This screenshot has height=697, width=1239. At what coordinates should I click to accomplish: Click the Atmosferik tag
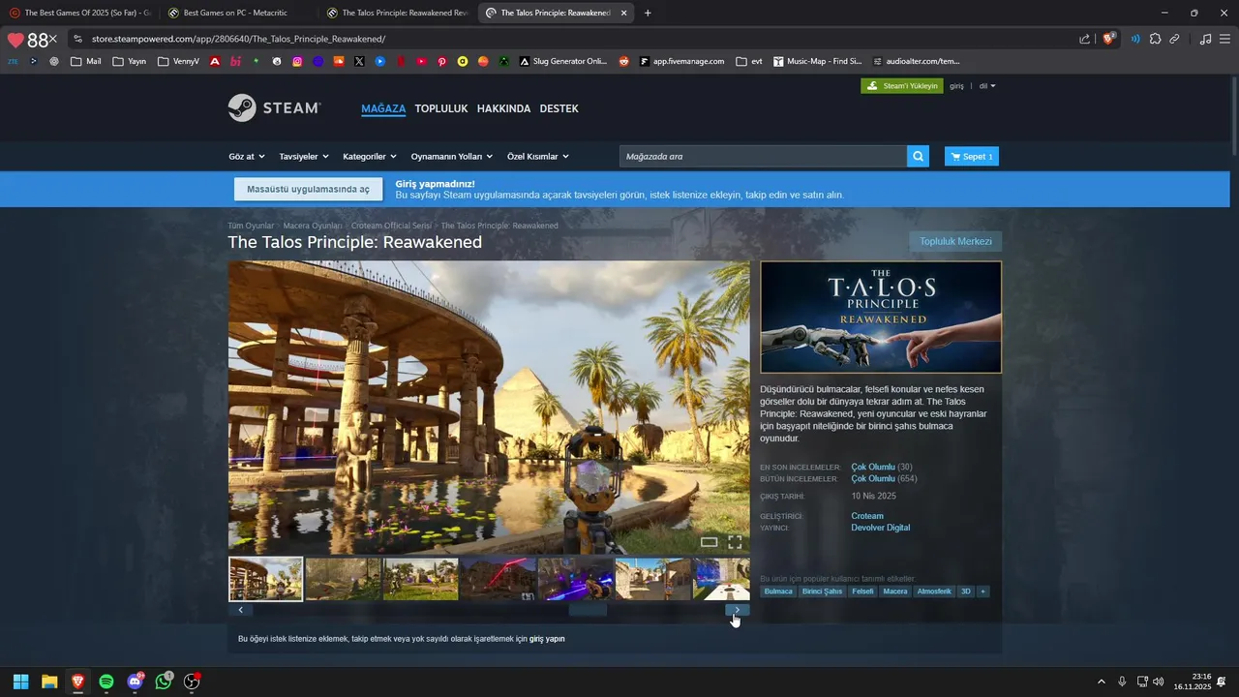[934, 591]
